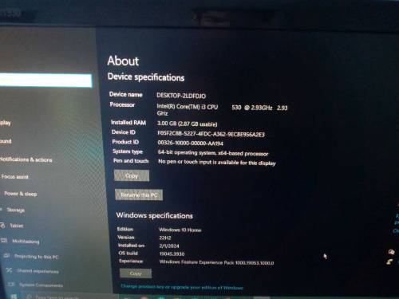Screen dimensions: 399x299
Task: Click the About page heading
Action: [x=123, y=61]
